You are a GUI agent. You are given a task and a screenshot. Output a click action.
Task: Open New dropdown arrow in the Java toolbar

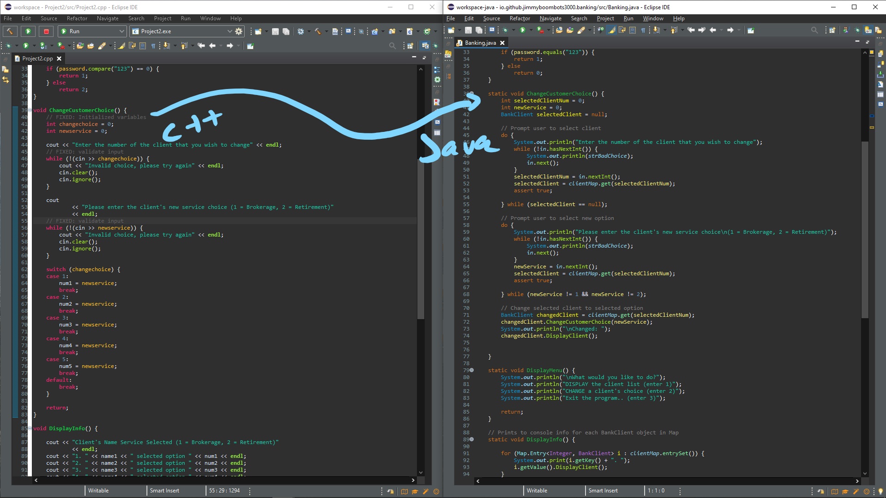coord(459,30)
